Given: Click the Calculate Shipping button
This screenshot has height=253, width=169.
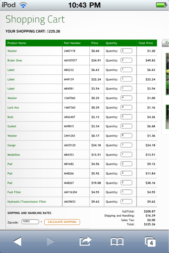Looking at the screenshot, I should coord(62,222).
